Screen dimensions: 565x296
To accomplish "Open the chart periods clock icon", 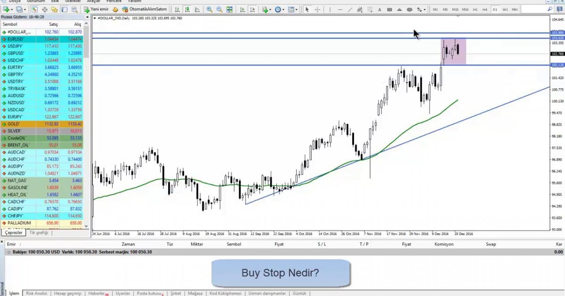I will [278, 9].
